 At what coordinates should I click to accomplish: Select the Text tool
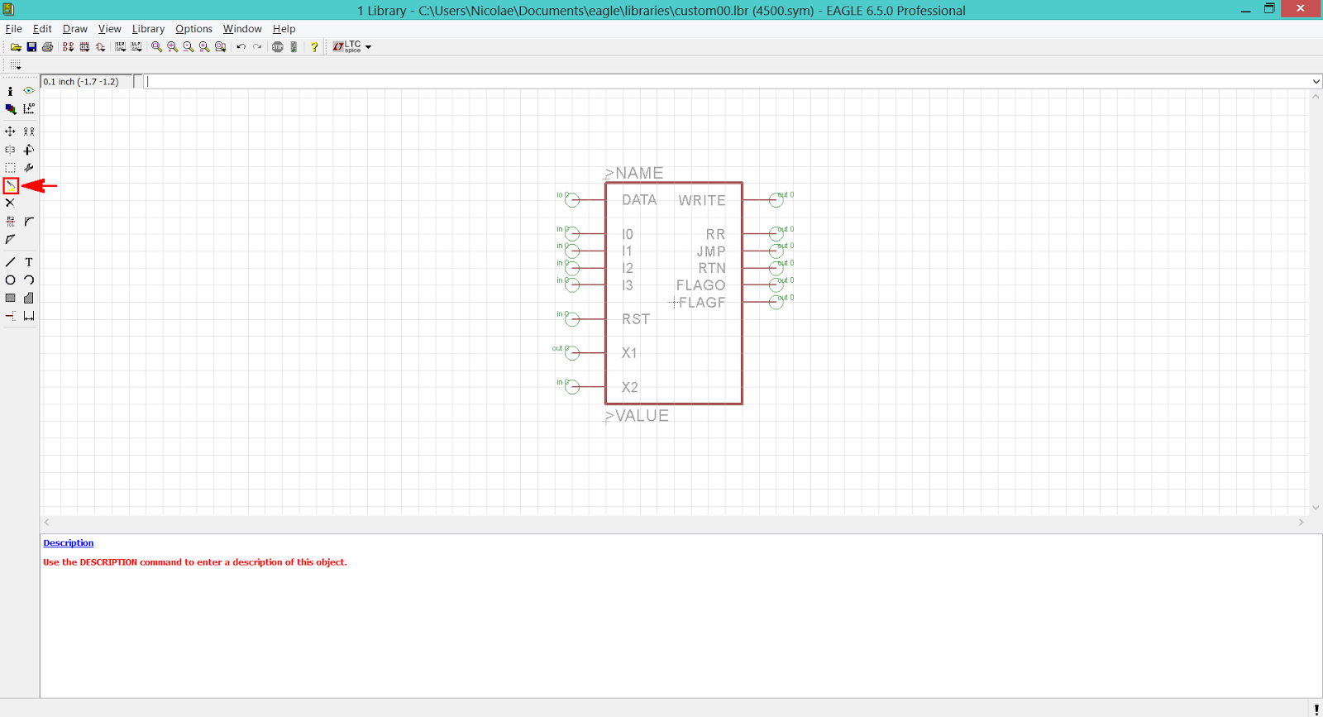point(29,262)
